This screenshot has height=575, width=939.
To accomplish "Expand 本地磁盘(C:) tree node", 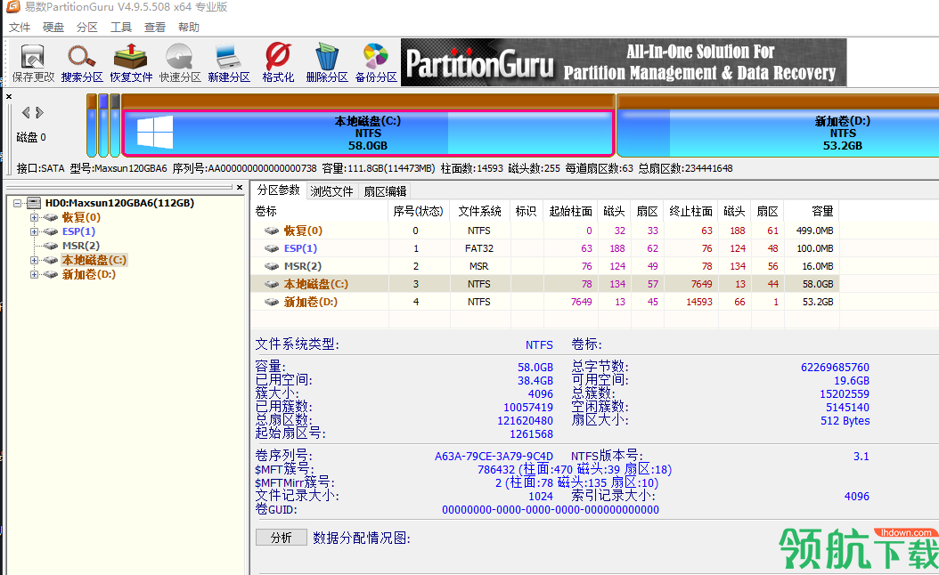I will (x=34, y=260).
